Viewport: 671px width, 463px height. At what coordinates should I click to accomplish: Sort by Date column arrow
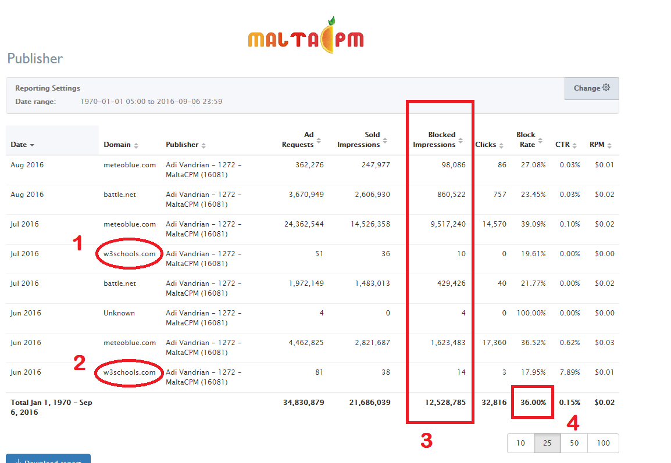click(x=32, y=145)
